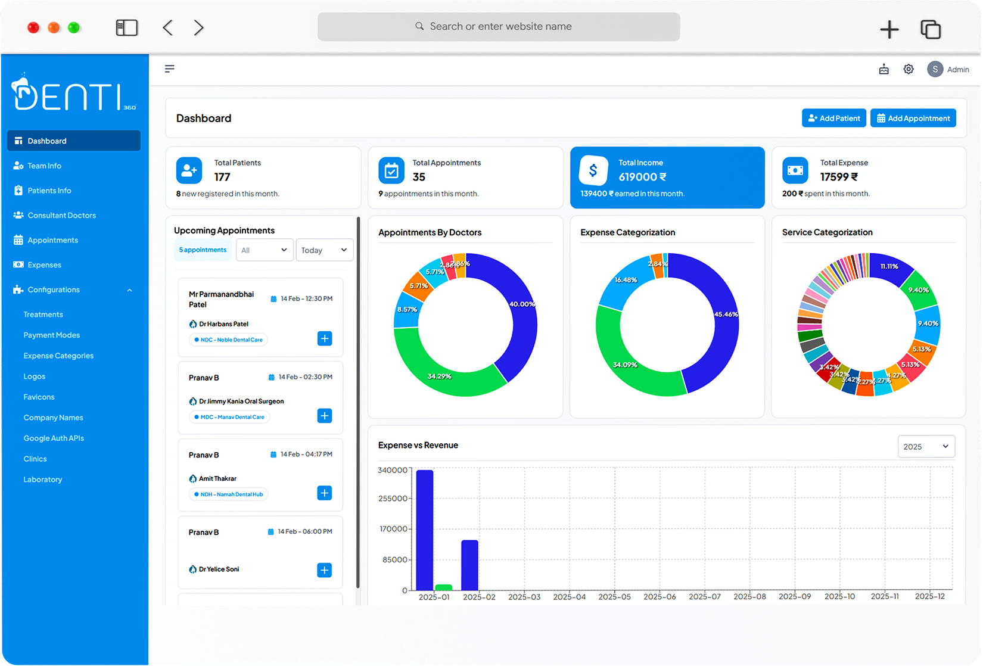Click the Admin avatar badge
Viewport: 983px width, 666px height.
935,69
